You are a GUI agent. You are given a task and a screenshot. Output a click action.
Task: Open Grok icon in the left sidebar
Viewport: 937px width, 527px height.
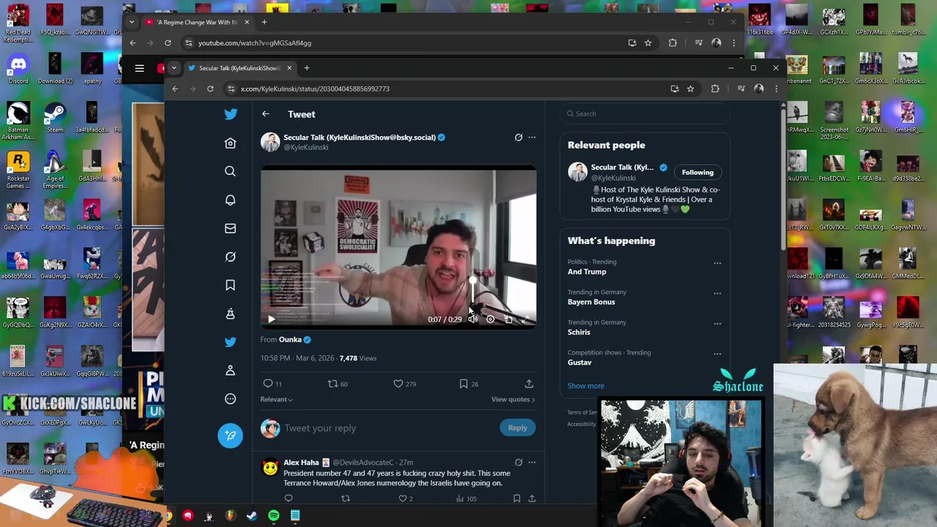click(230, 257)
